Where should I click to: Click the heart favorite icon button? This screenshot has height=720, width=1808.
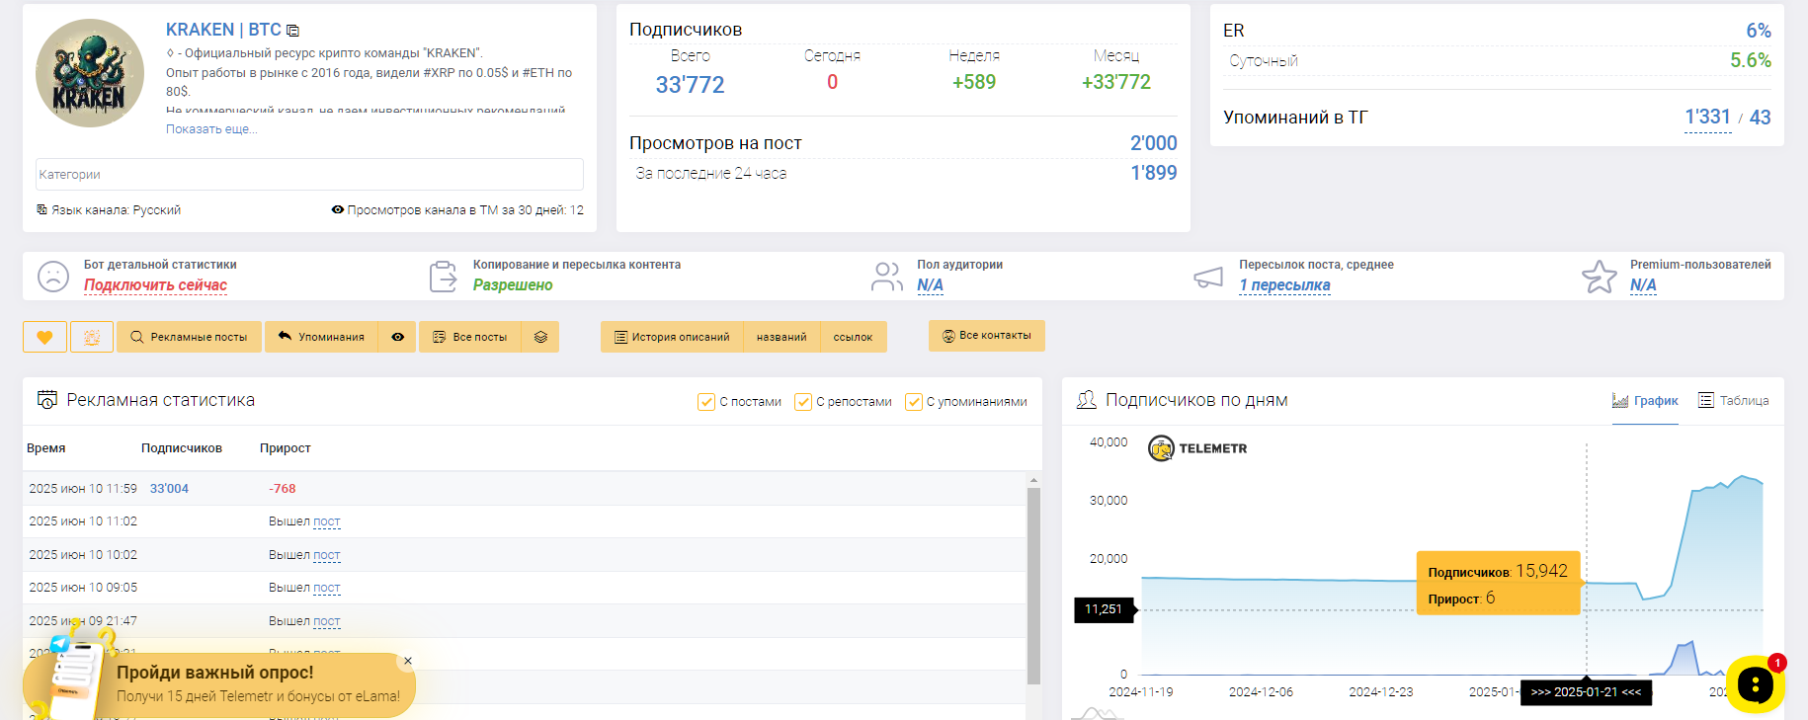pyautogui.click(x=44, y=337)
